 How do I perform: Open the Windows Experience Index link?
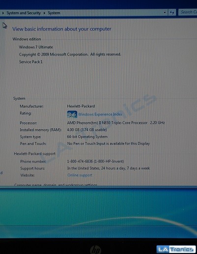tap(100, 114)
